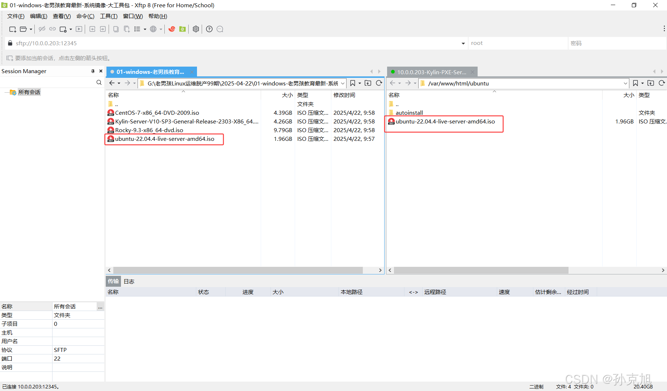The width and height of the screenshot is (667, 391).
Task: Click the Open Session folder icon
Action: coord(24,29)
